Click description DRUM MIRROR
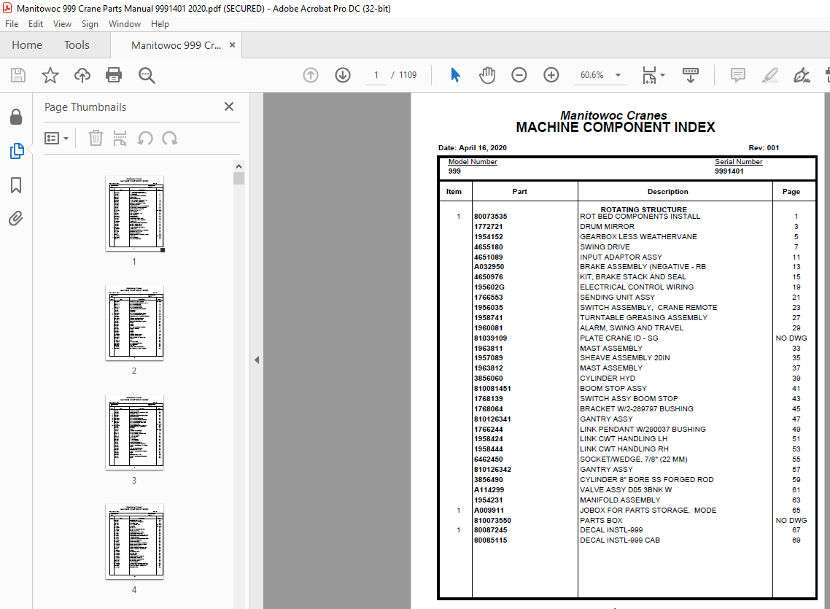Screen dimensions: 830x609 click(607, 226)
